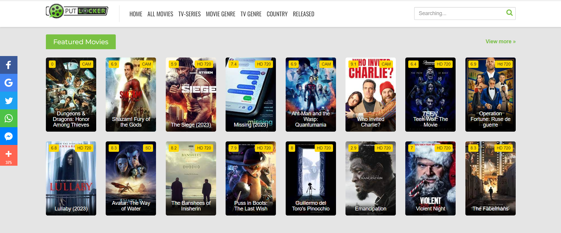Click the 9.1 rating on Who Invited Charlie?
The image size is (561, 233).
tap(353, 64)
